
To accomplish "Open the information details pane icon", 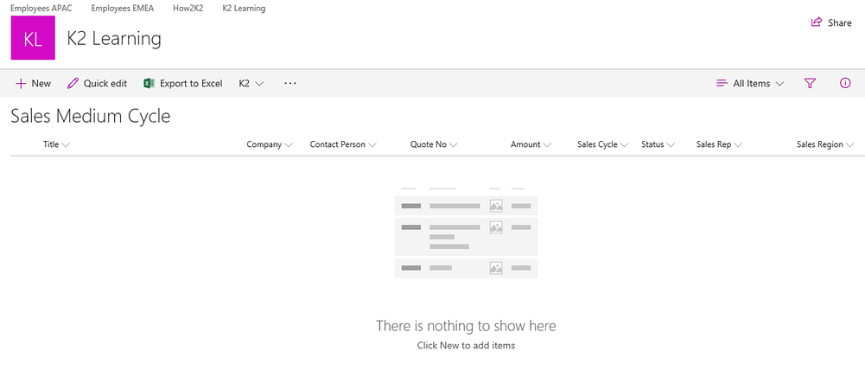I will [x=845, y=83].
